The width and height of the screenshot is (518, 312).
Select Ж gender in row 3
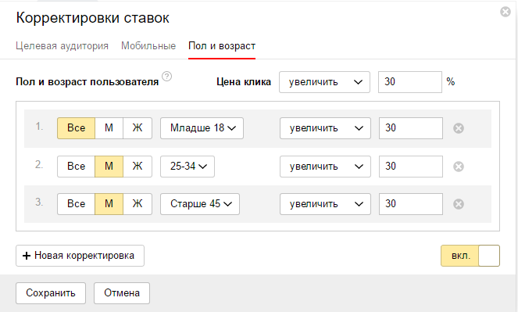pos(138,204)
